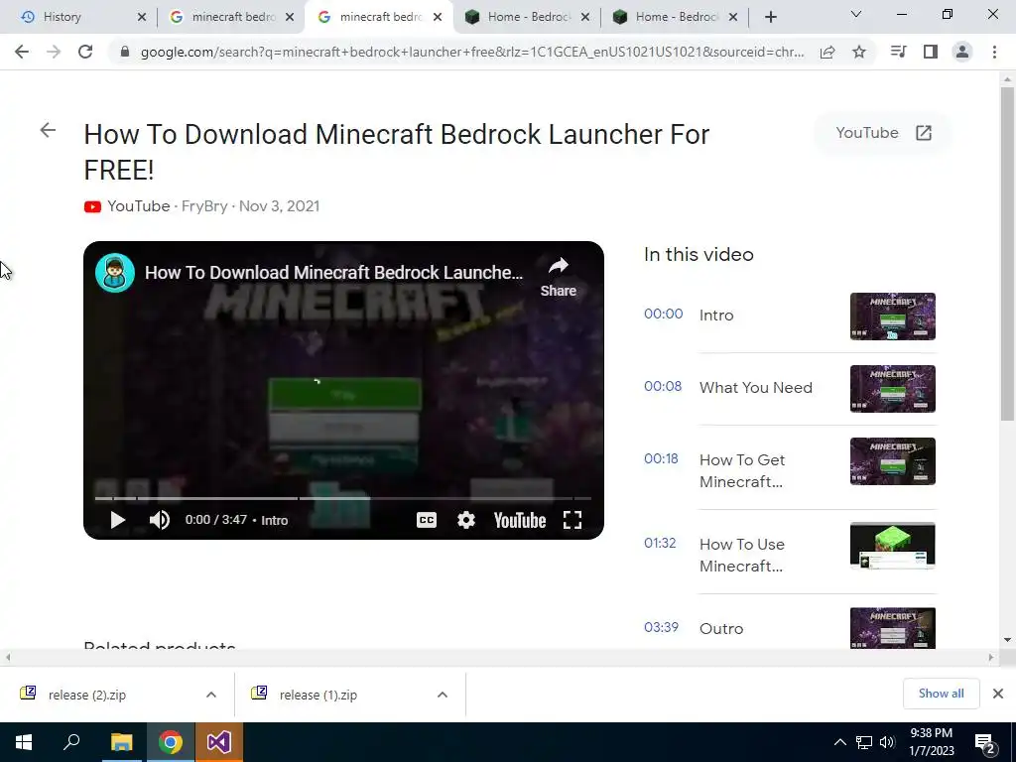Click the vertical scrollbar thumb
This screenshot has width=1016, height=762.
coord(1007,254)
